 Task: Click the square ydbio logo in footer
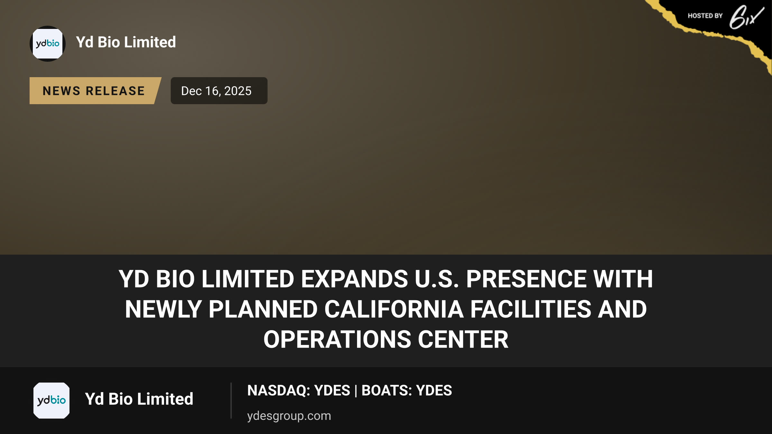51,400
